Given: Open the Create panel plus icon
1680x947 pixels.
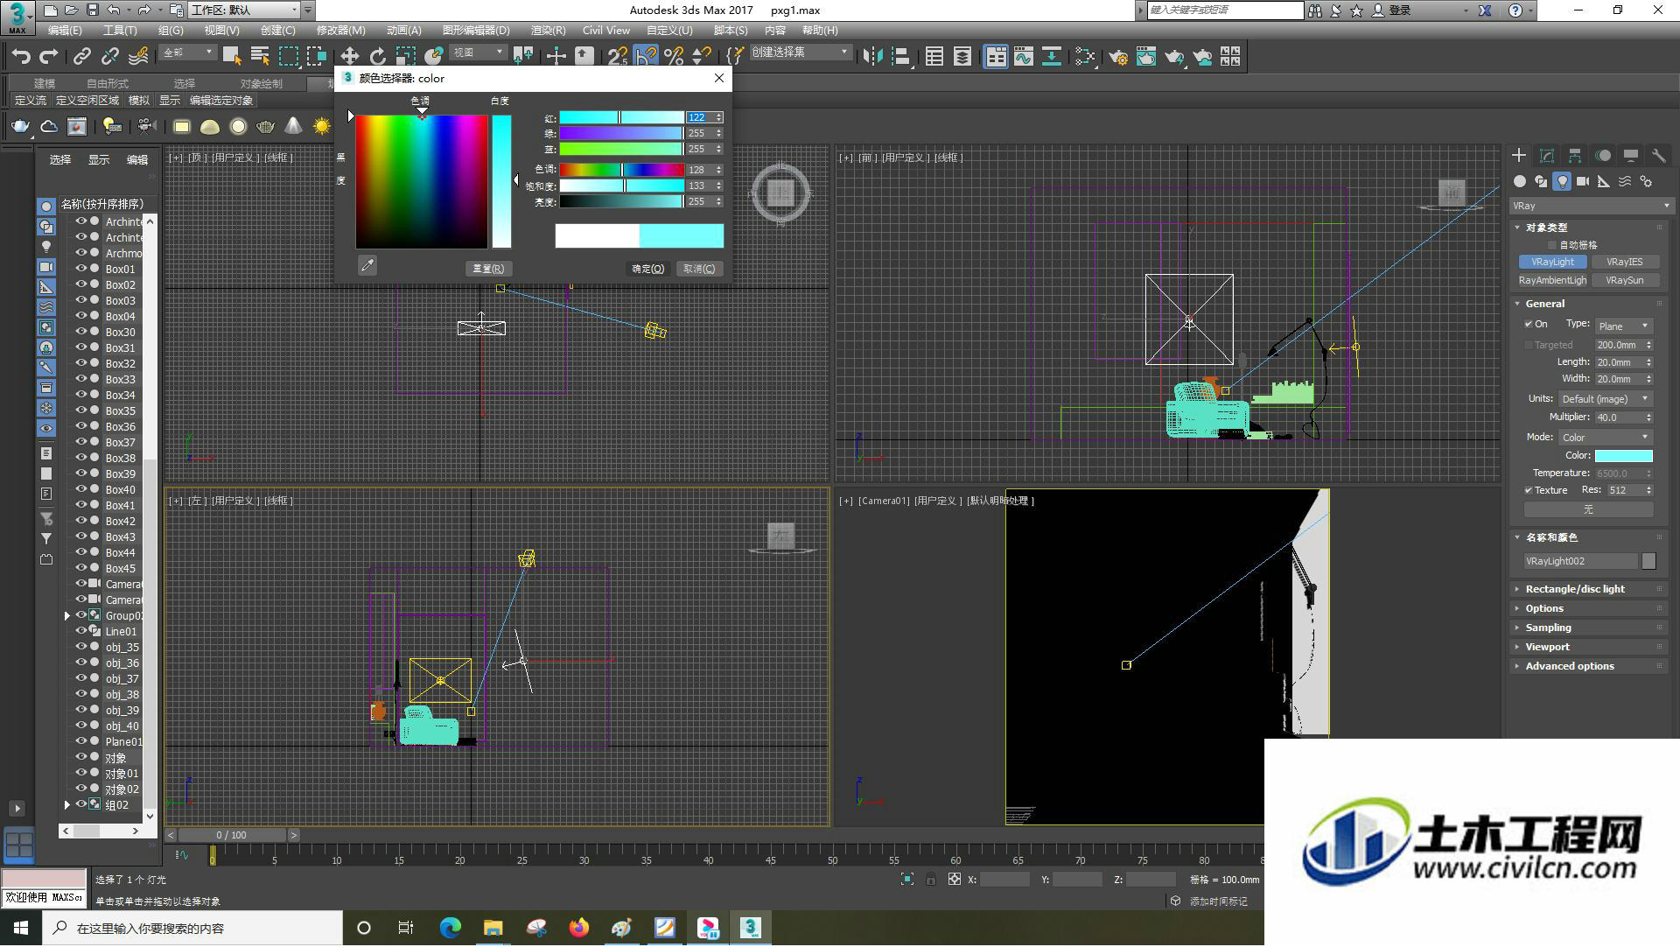Looking at the screenshot, I should pyautogui.click(x=1519, y=155).
